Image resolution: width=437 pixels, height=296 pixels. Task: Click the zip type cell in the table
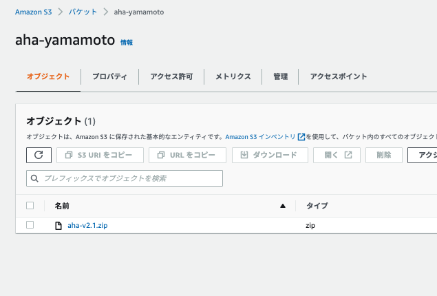310,226
